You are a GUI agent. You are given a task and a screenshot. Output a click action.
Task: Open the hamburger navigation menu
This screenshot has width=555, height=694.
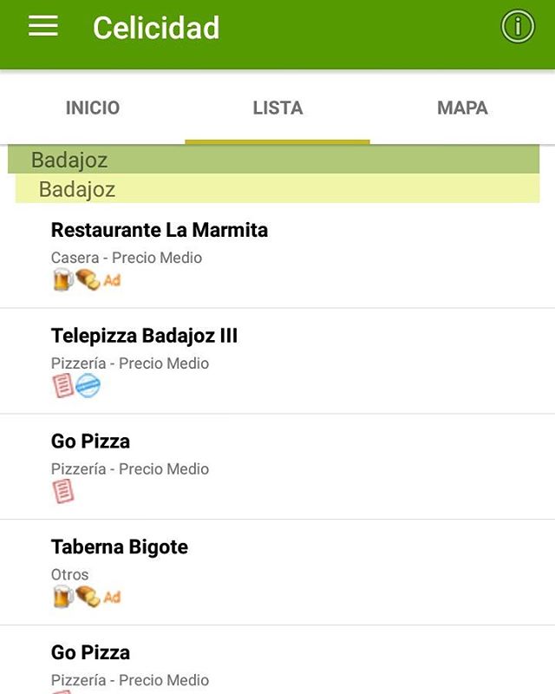point(42,27)
